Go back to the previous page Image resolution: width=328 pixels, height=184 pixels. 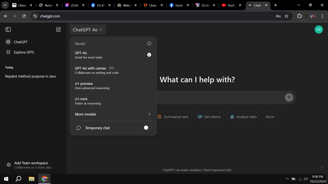tap(6, 16)
